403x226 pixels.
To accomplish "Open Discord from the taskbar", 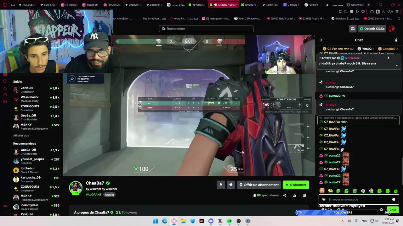I will 211,221.
